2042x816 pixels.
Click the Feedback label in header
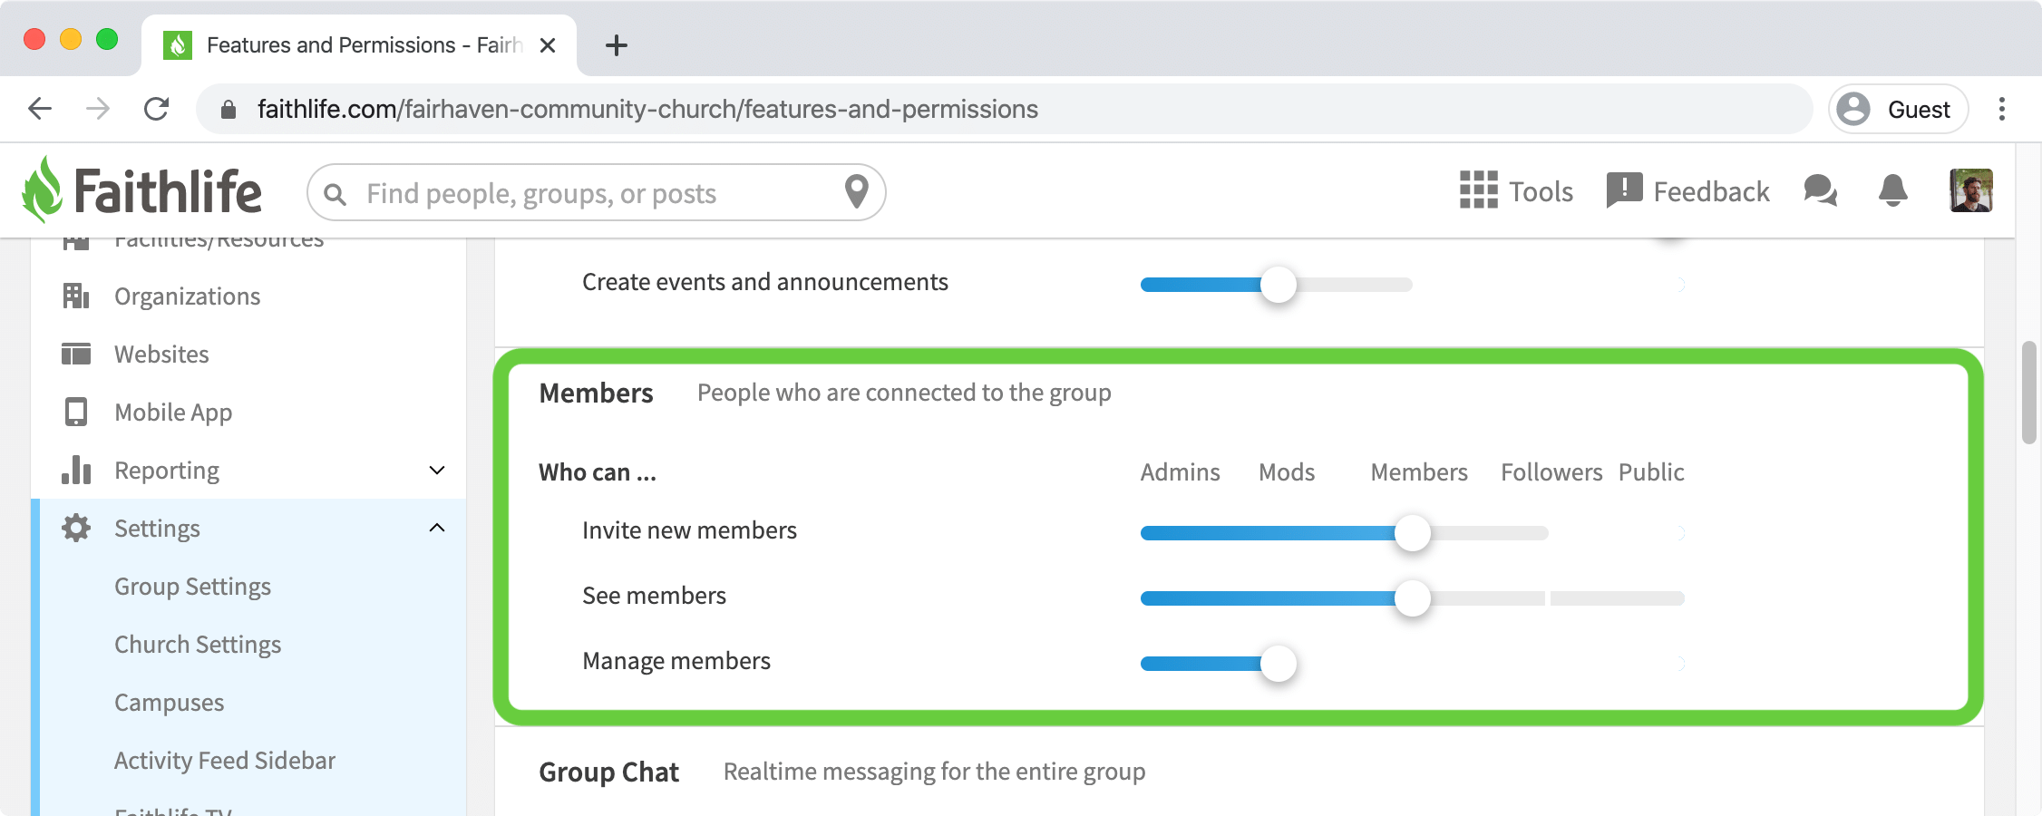point(1711,191)
